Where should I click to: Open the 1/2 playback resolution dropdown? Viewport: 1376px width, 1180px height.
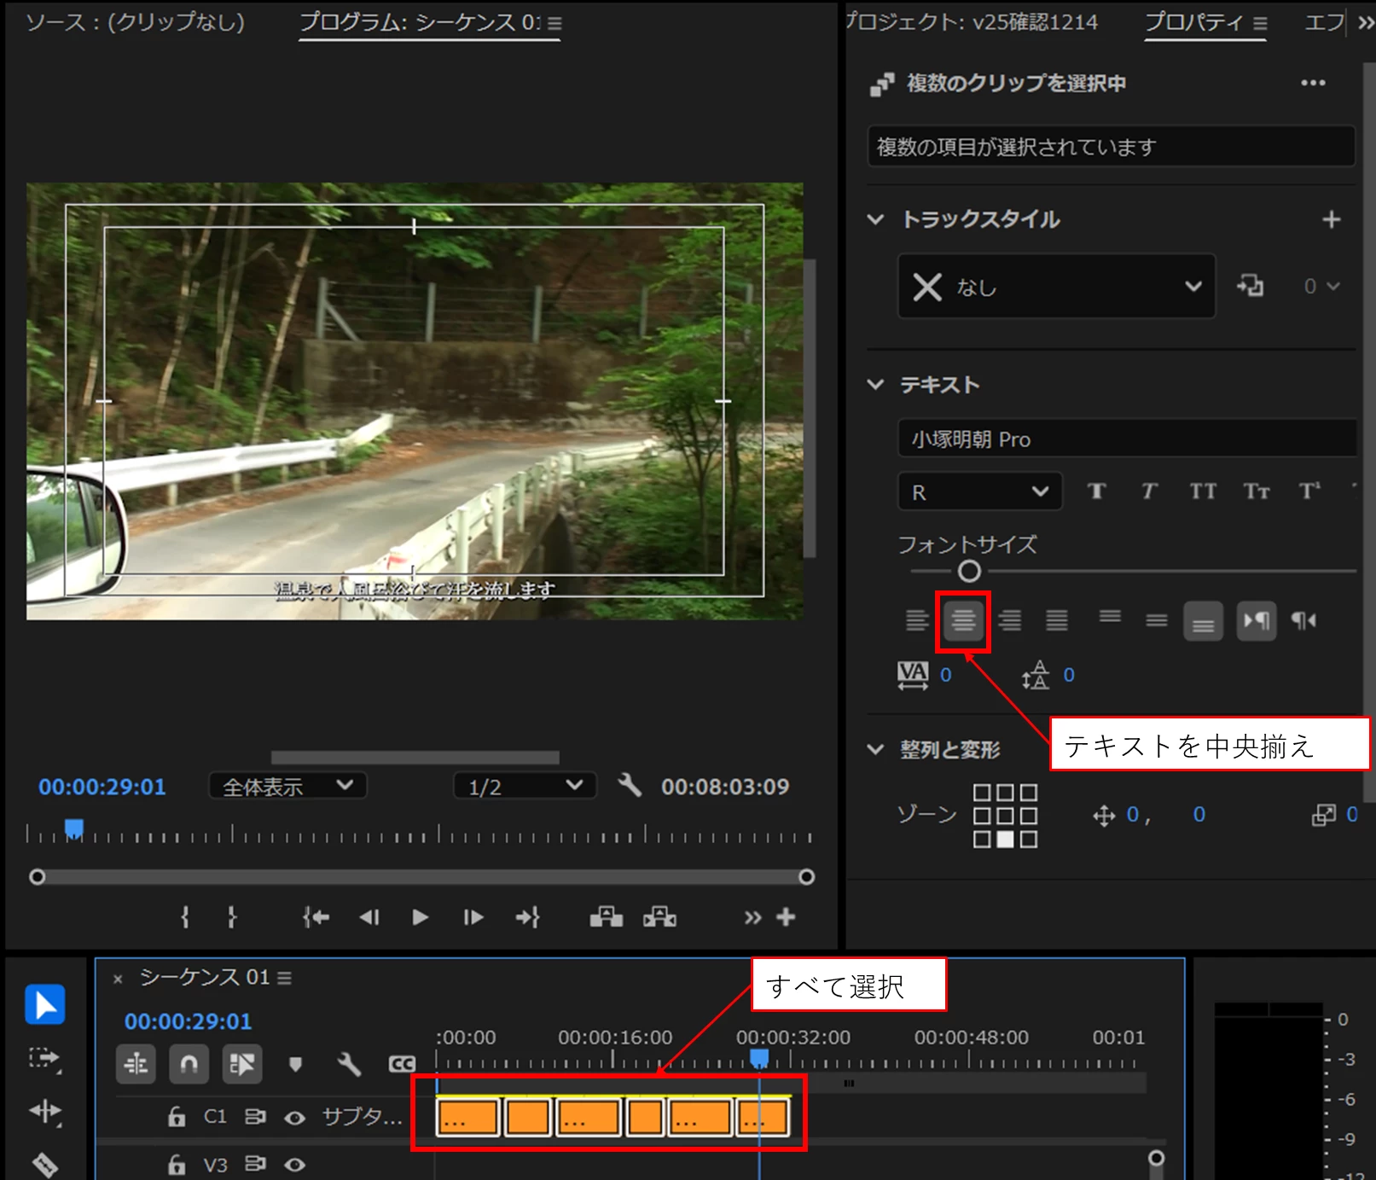coord(525,786)
